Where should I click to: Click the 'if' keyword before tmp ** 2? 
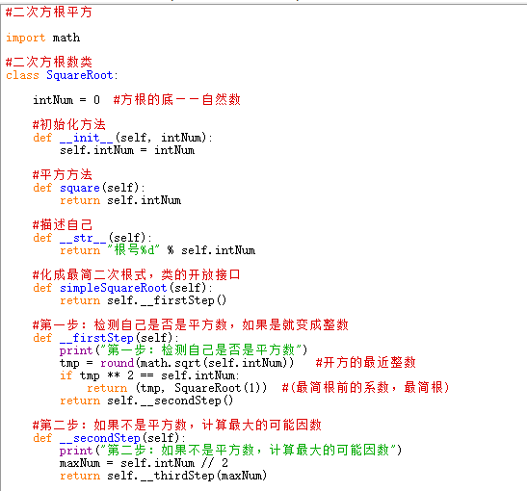click(x=66, y=375)
